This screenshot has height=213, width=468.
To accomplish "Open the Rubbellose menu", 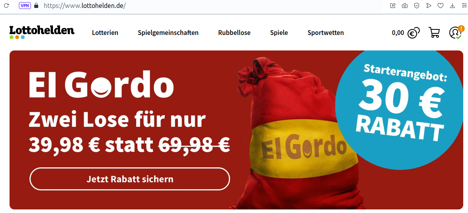I will click(234, 33).
